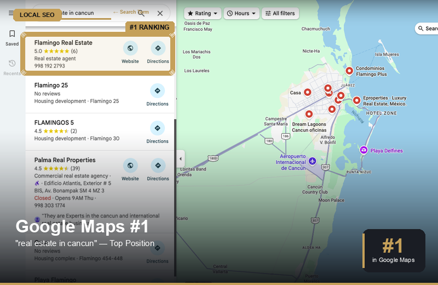Click Directions icon for Flamingo Real Estate
The height and width of the screenshot is (285, 438).
click(x=158, y=48)
